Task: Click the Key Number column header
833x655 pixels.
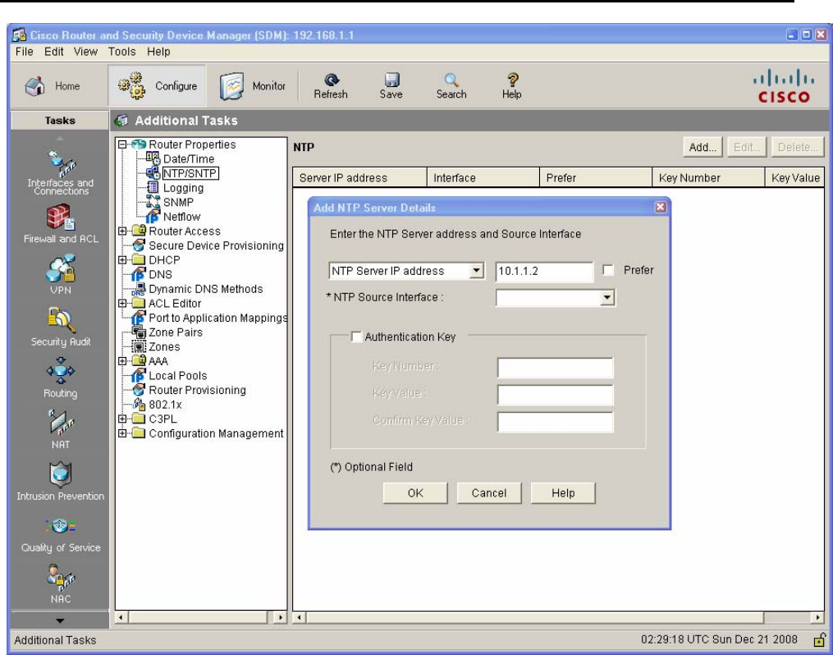Action: coord(708,178)
